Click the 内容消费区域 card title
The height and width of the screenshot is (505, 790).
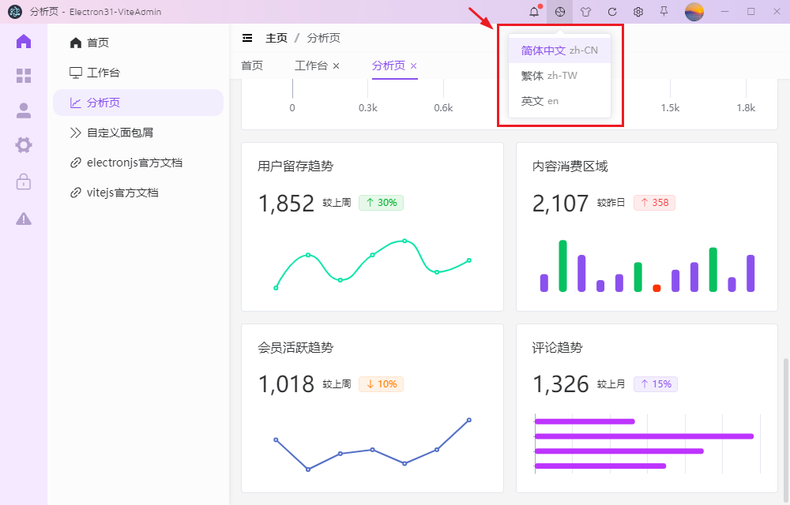570,166
